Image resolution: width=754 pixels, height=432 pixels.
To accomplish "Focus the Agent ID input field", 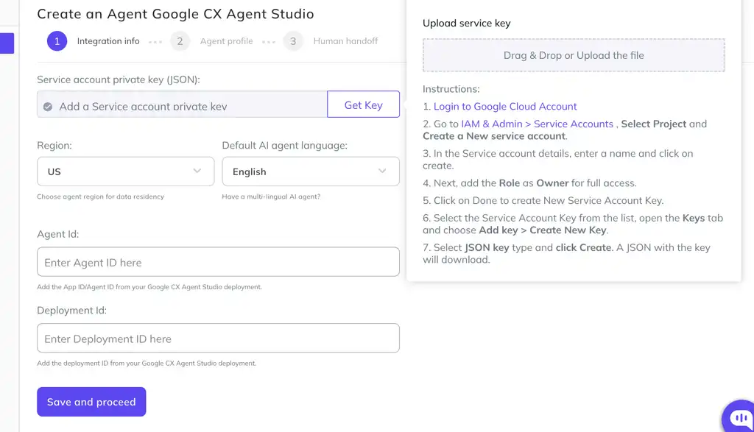I will pyautogui.click(x=218, y=262).
